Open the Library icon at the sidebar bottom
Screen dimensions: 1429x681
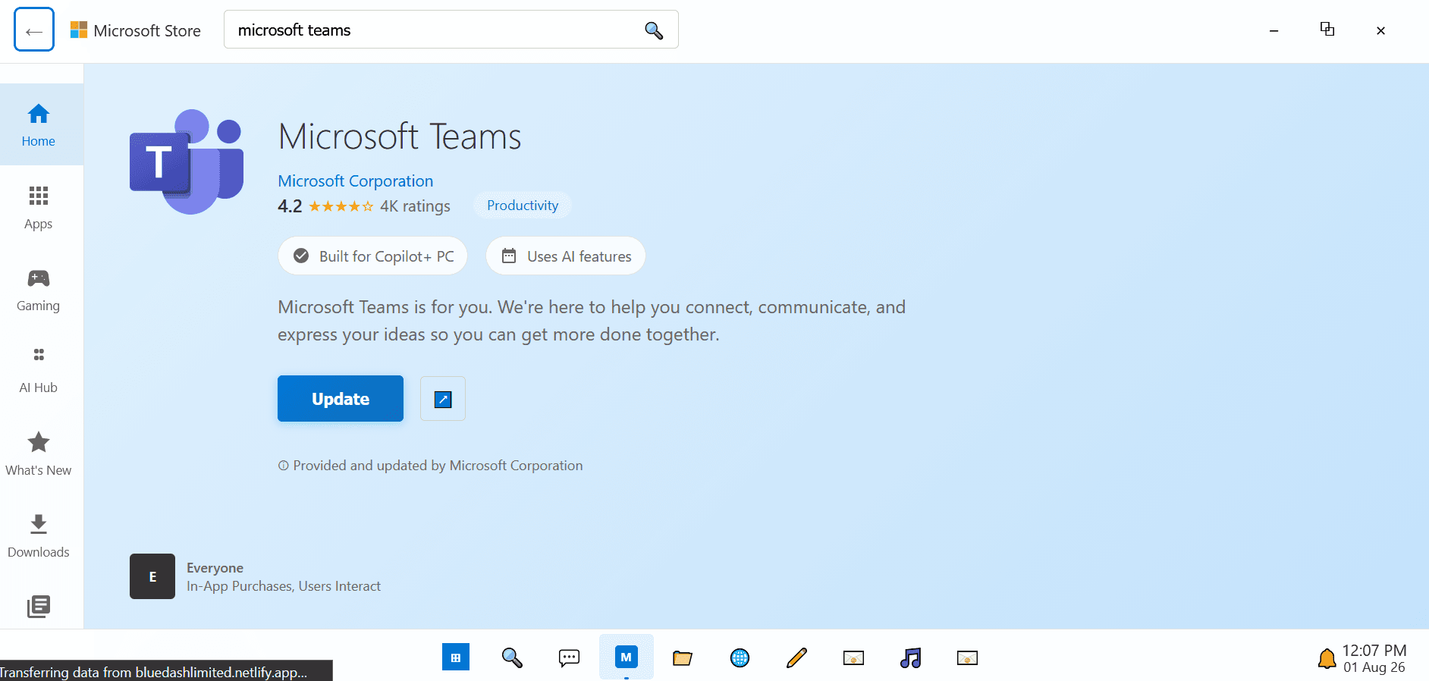39,606
